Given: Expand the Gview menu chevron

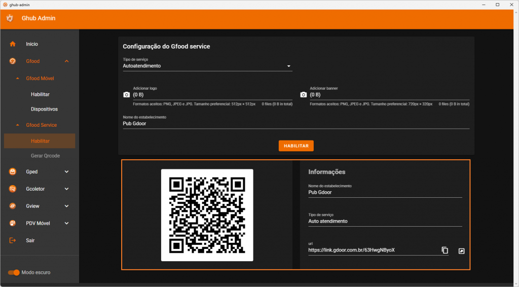Looking at the screenshot, I should point(66,206).
